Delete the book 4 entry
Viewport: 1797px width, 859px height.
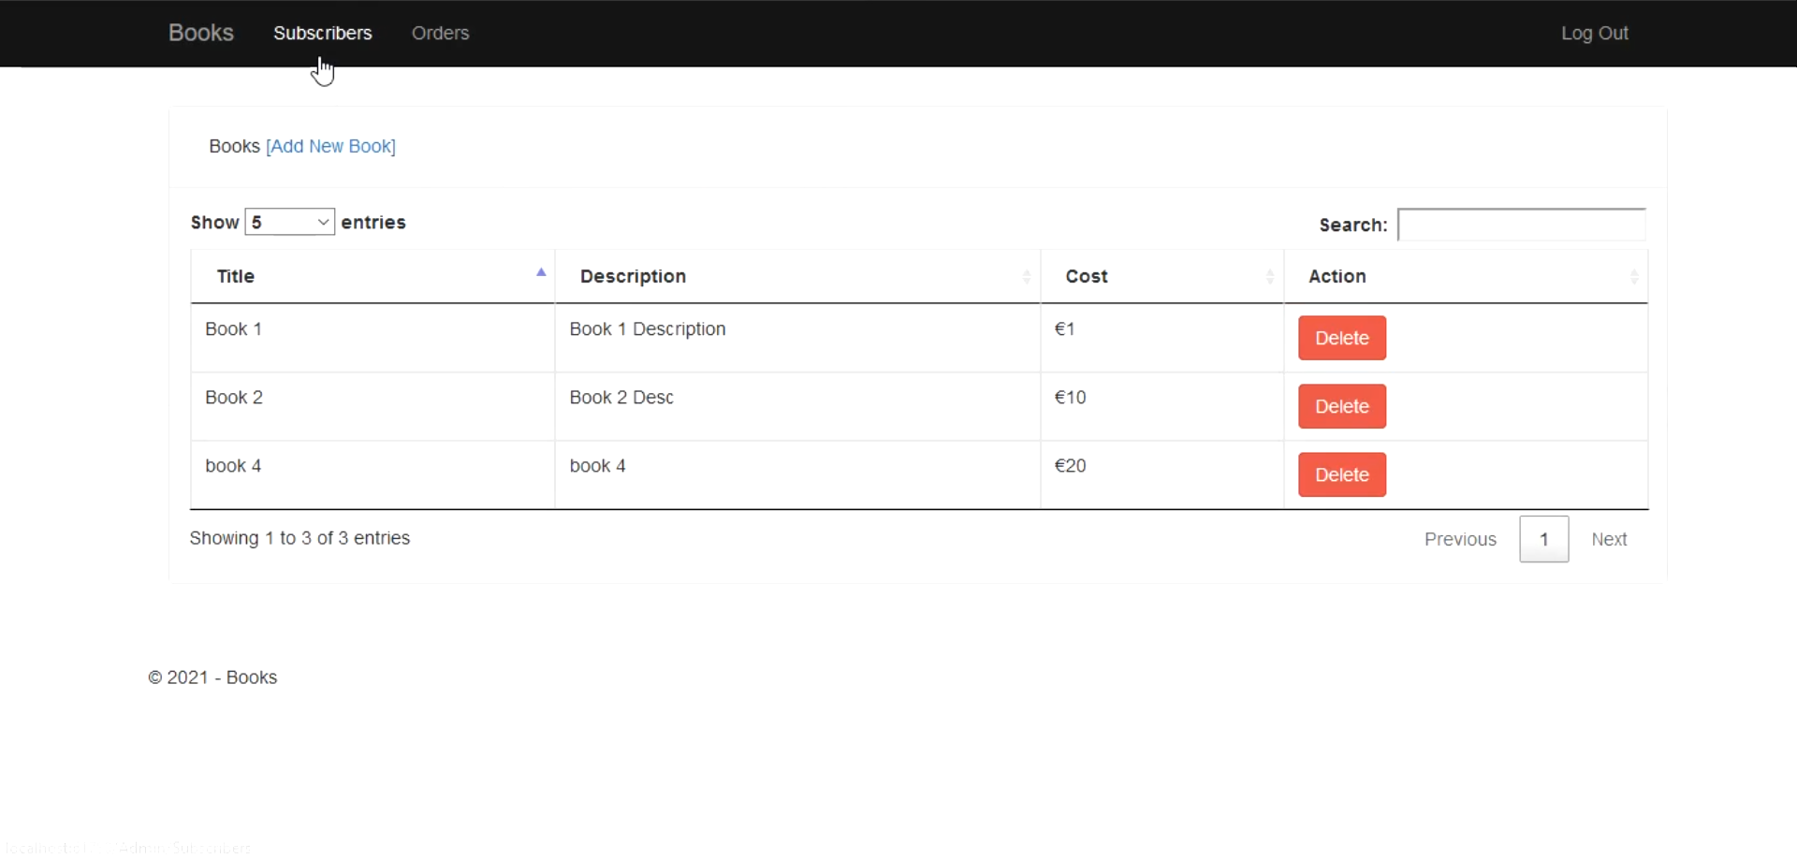coord(1341,474)
